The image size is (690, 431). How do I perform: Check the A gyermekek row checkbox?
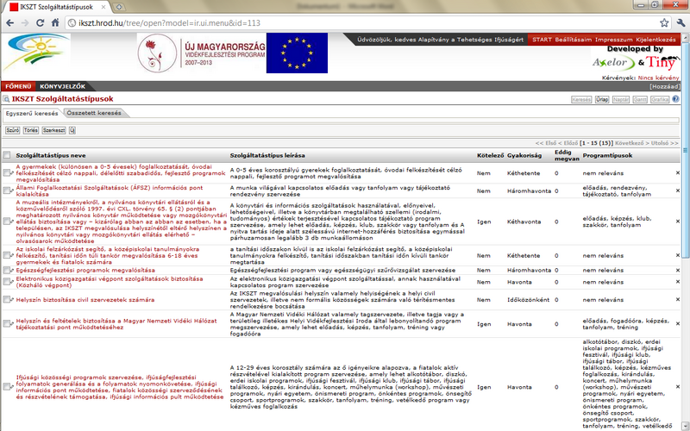point(6,173)
